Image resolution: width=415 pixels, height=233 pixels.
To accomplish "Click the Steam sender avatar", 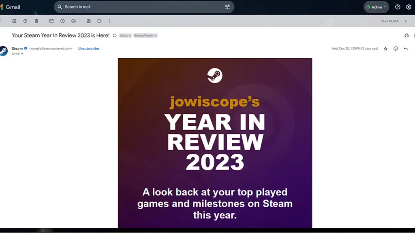I will 3,51.
